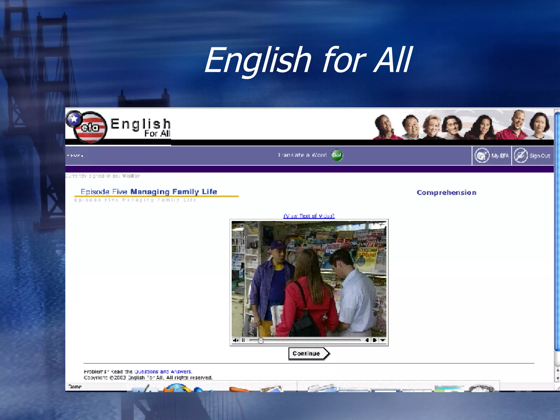Mute the video using the speaker icon
This screenshot has width=560, height=420.
point(235,340)
